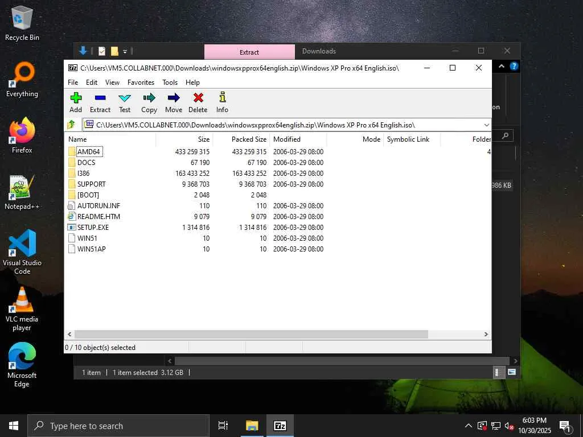Click the taskbar search box
583x437 pixels.
pos(118,426)
